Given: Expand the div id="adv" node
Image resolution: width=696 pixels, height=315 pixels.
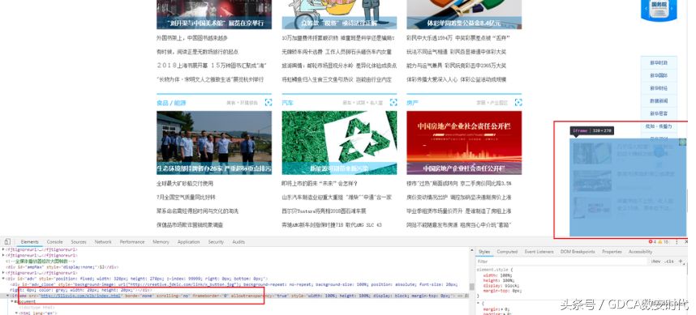Looking at the screenshot, I should point(3,279).
